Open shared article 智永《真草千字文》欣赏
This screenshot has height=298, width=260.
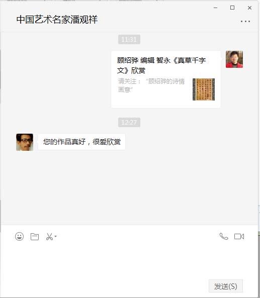pos(166,79)
